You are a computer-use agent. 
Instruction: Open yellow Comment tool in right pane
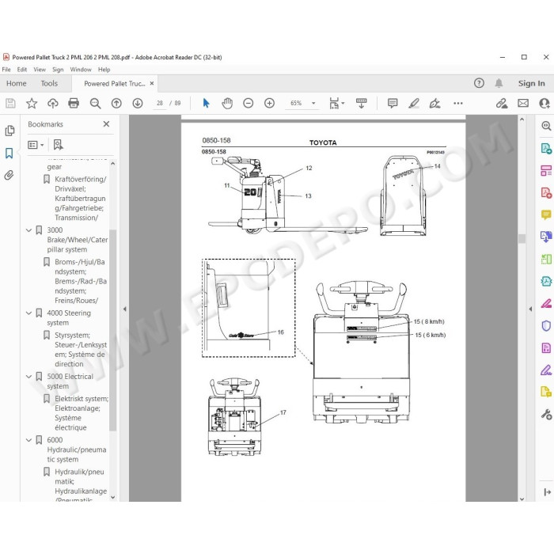pos(546,214)
